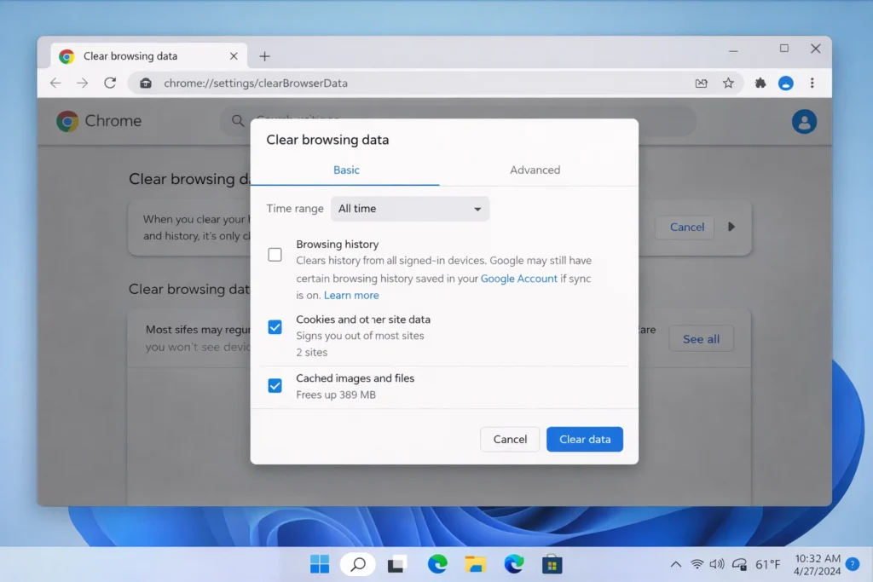Image resolution: width=873 pixels, height=582 pixels.
Task: Click the profile avatar in the settings header
Action: tap(804, 121)
